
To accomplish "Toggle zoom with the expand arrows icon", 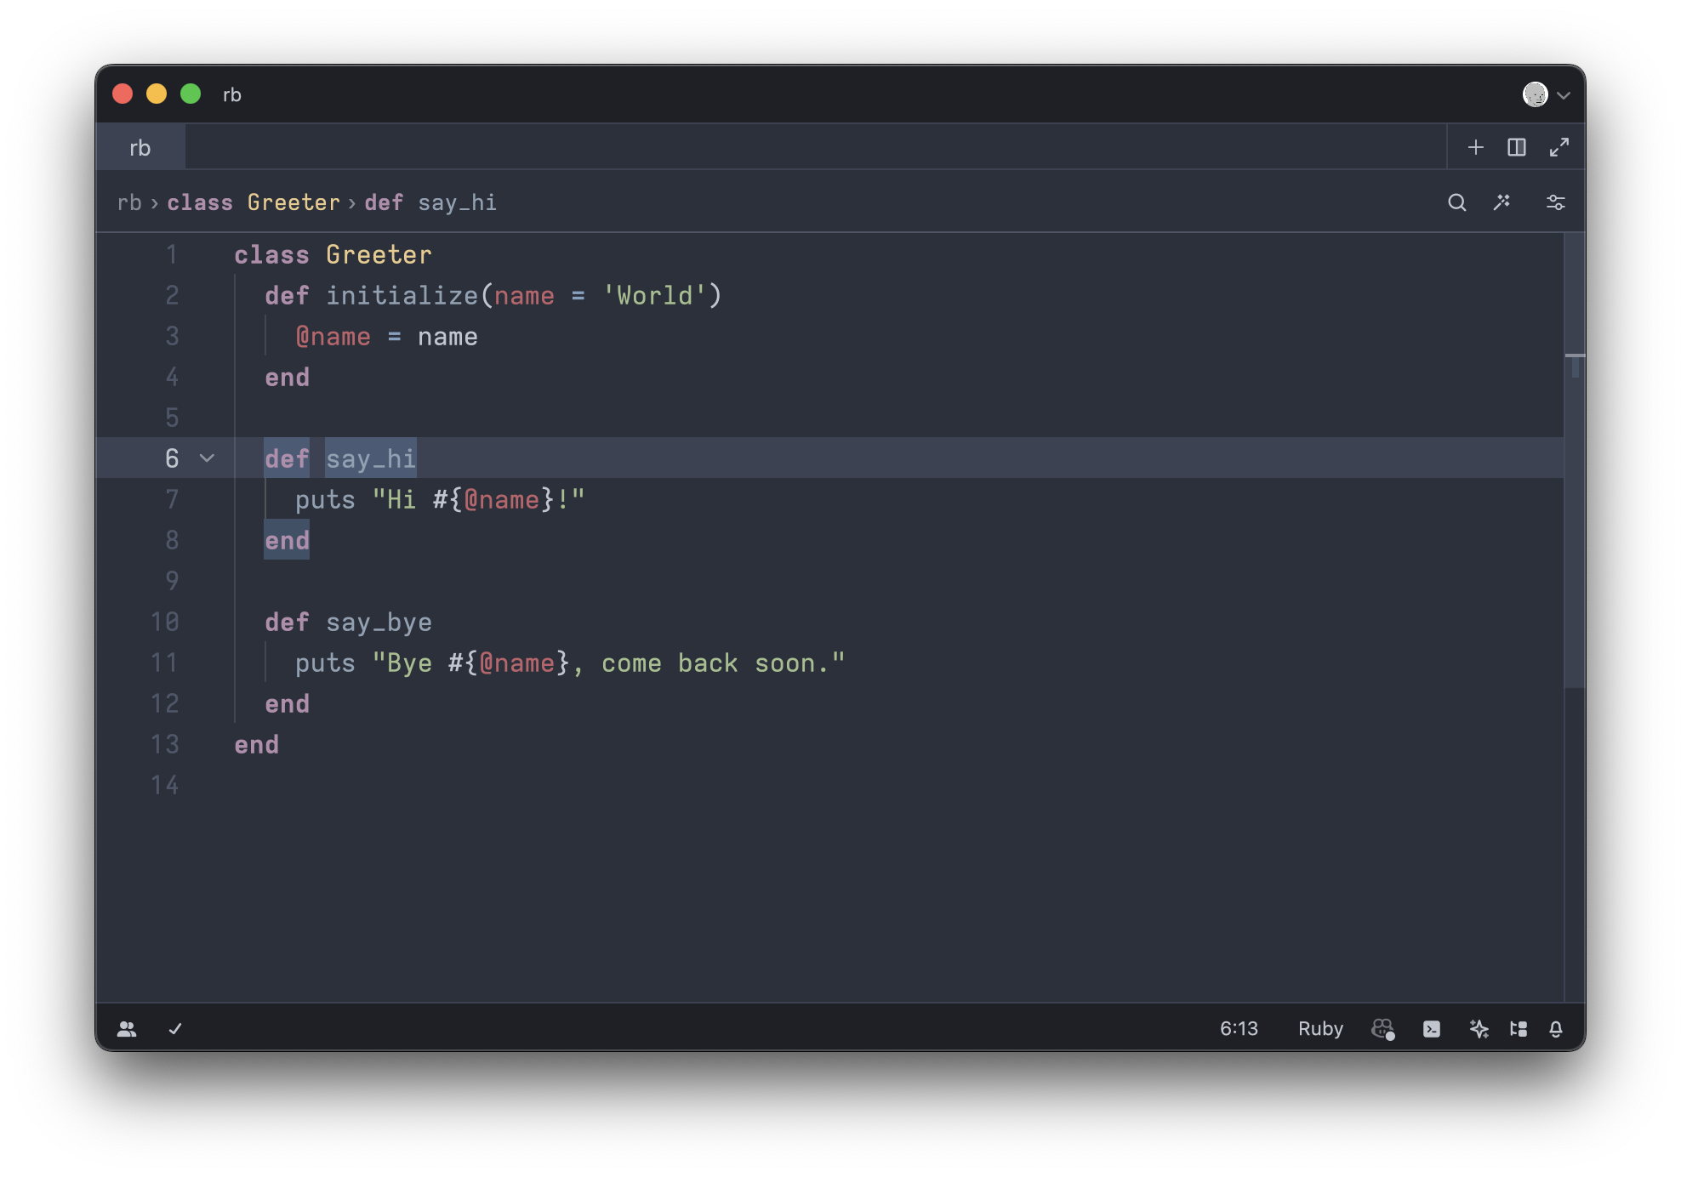I will (1558, 147).
